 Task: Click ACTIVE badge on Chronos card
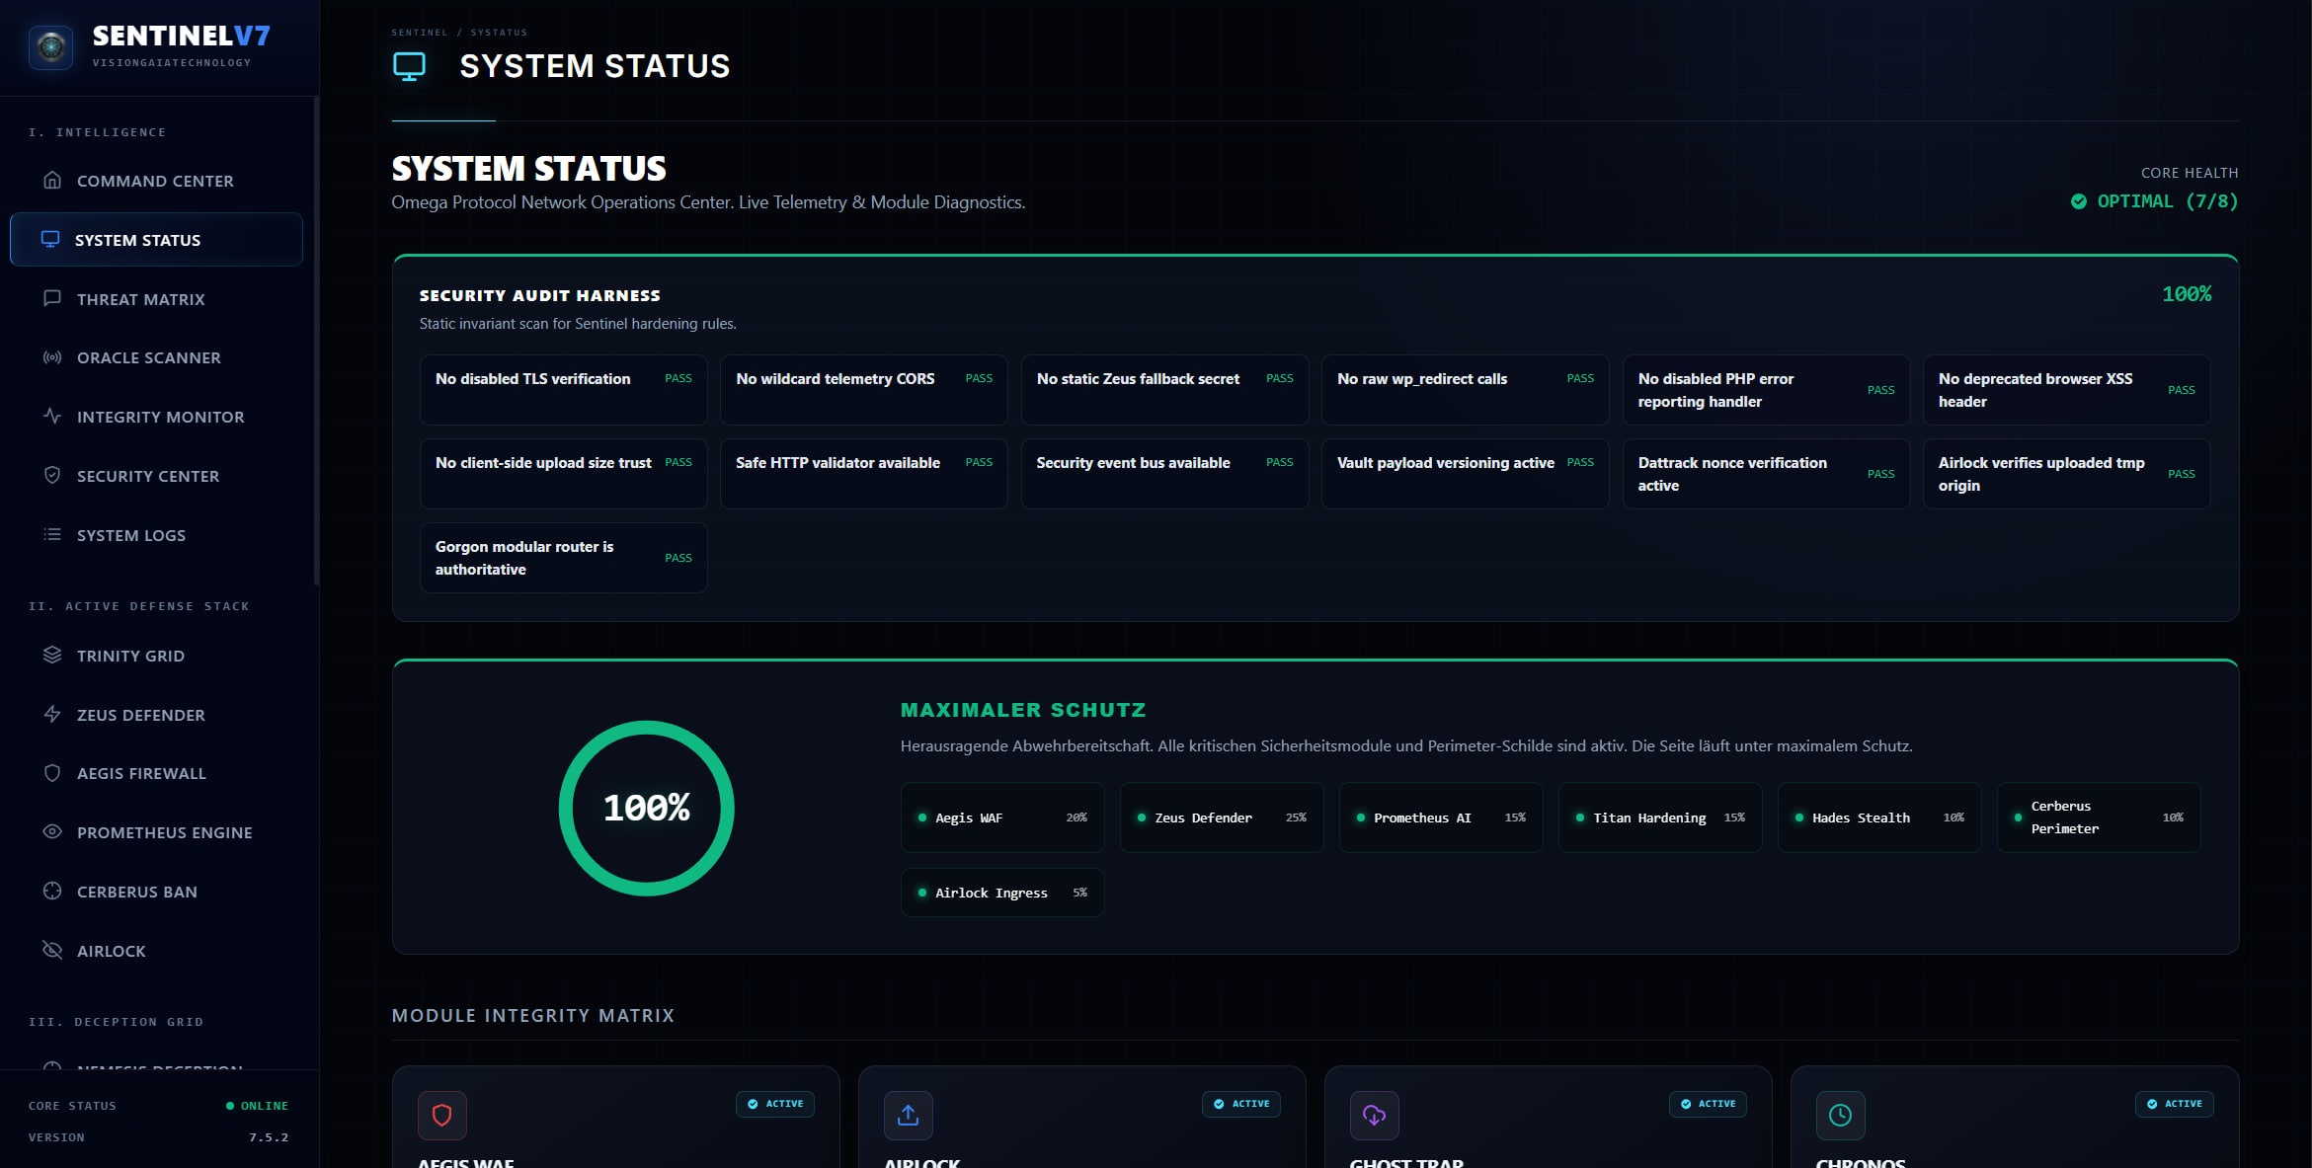click(x=2174, y=1104)
